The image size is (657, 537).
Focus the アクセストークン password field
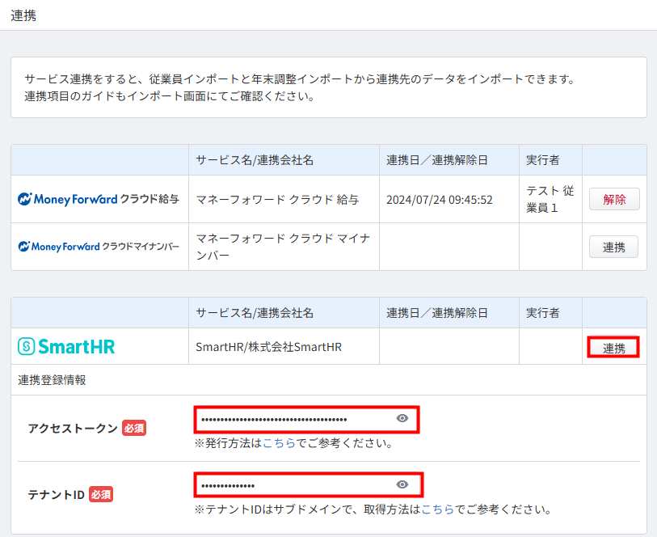[306, 419]
